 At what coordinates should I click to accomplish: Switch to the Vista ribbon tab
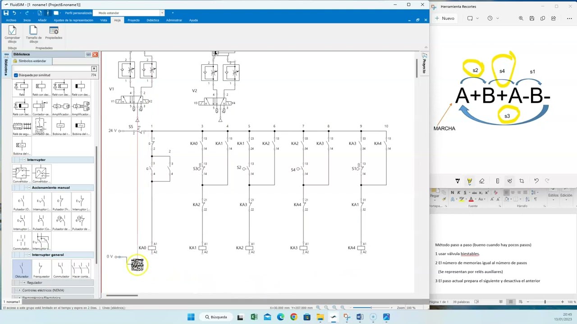point(104,20)
